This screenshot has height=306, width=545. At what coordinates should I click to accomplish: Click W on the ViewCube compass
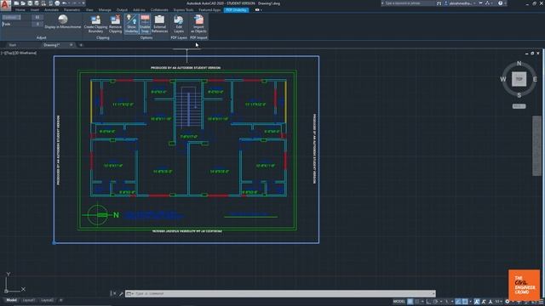503,79
